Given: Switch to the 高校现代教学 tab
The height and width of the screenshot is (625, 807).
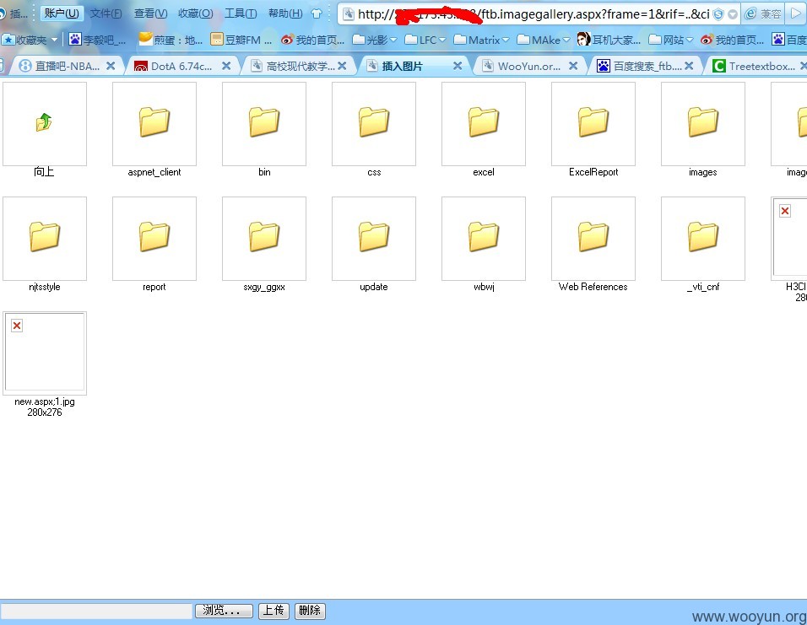Looking at the screenshot, I should tap(300, 66).
